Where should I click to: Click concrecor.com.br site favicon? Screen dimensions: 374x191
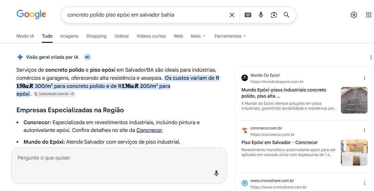[245, 130]
